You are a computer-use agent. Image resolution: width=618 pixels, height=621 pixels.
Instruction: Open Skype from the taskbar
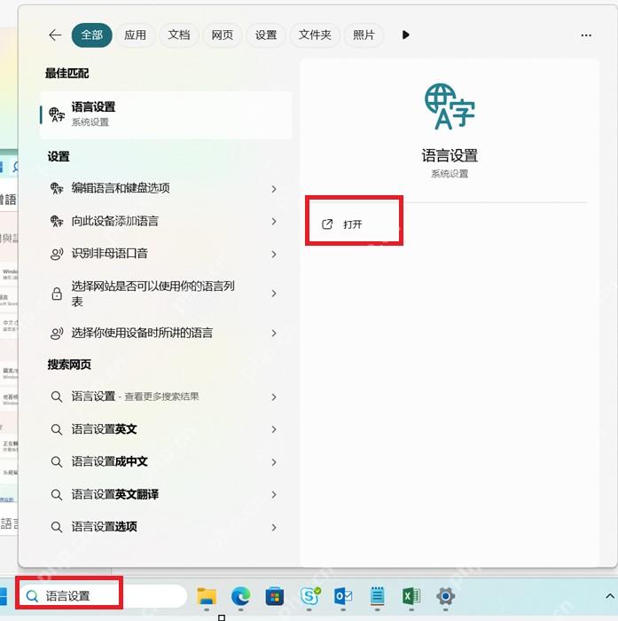[x=310, y=595]
